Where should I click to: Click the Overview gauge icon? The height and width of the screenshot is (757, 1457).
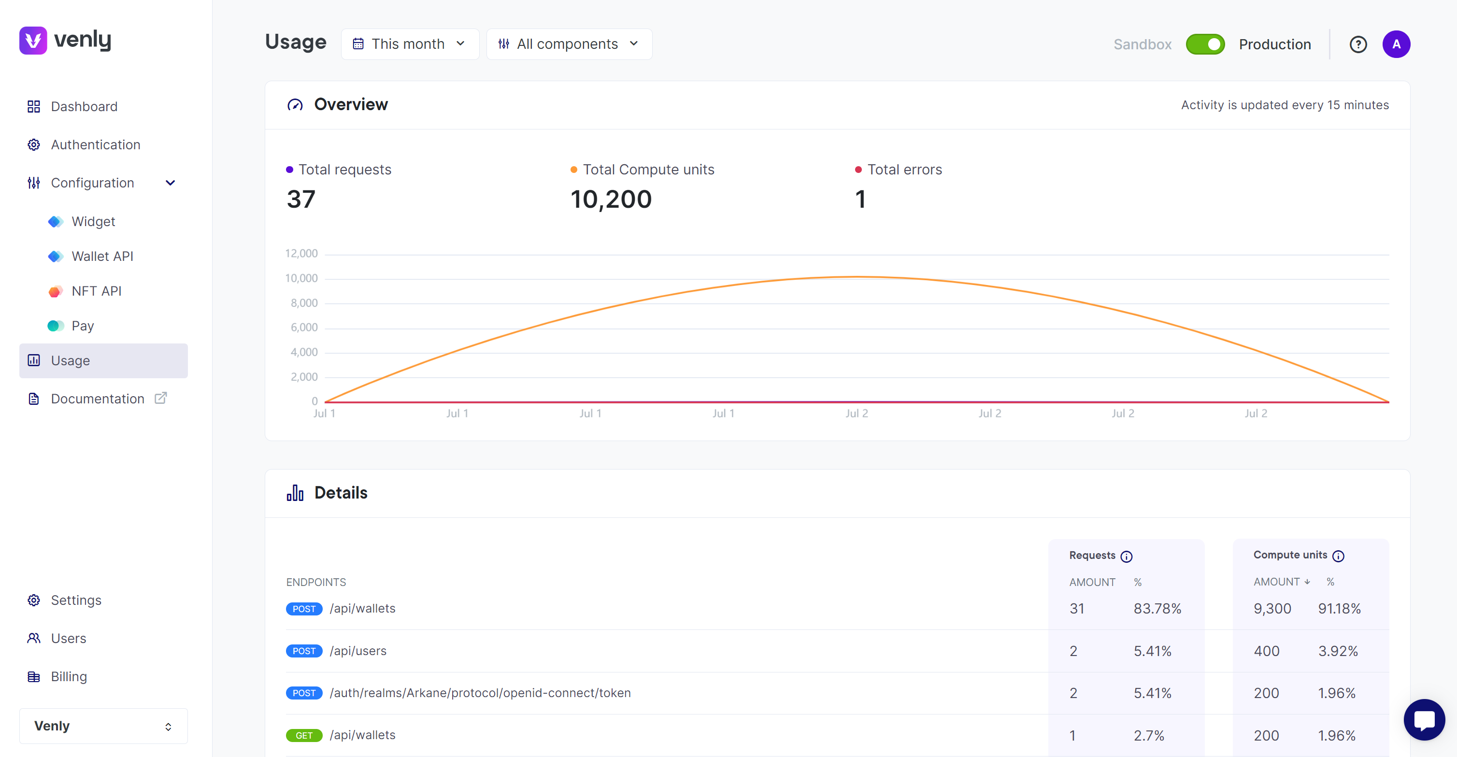point(295,105)
